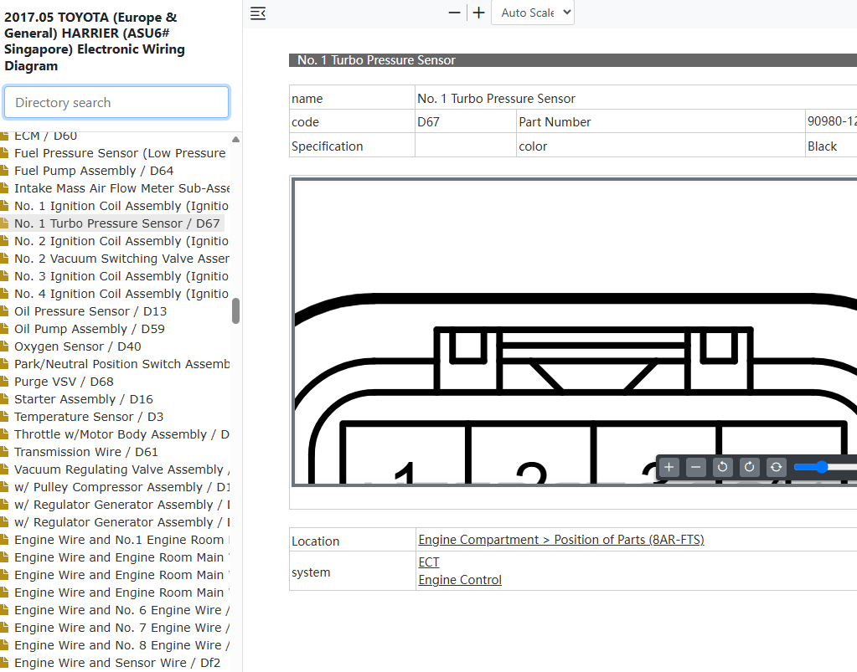
Task: Select Transmission Wire / D61
Action: pos(86,452)
